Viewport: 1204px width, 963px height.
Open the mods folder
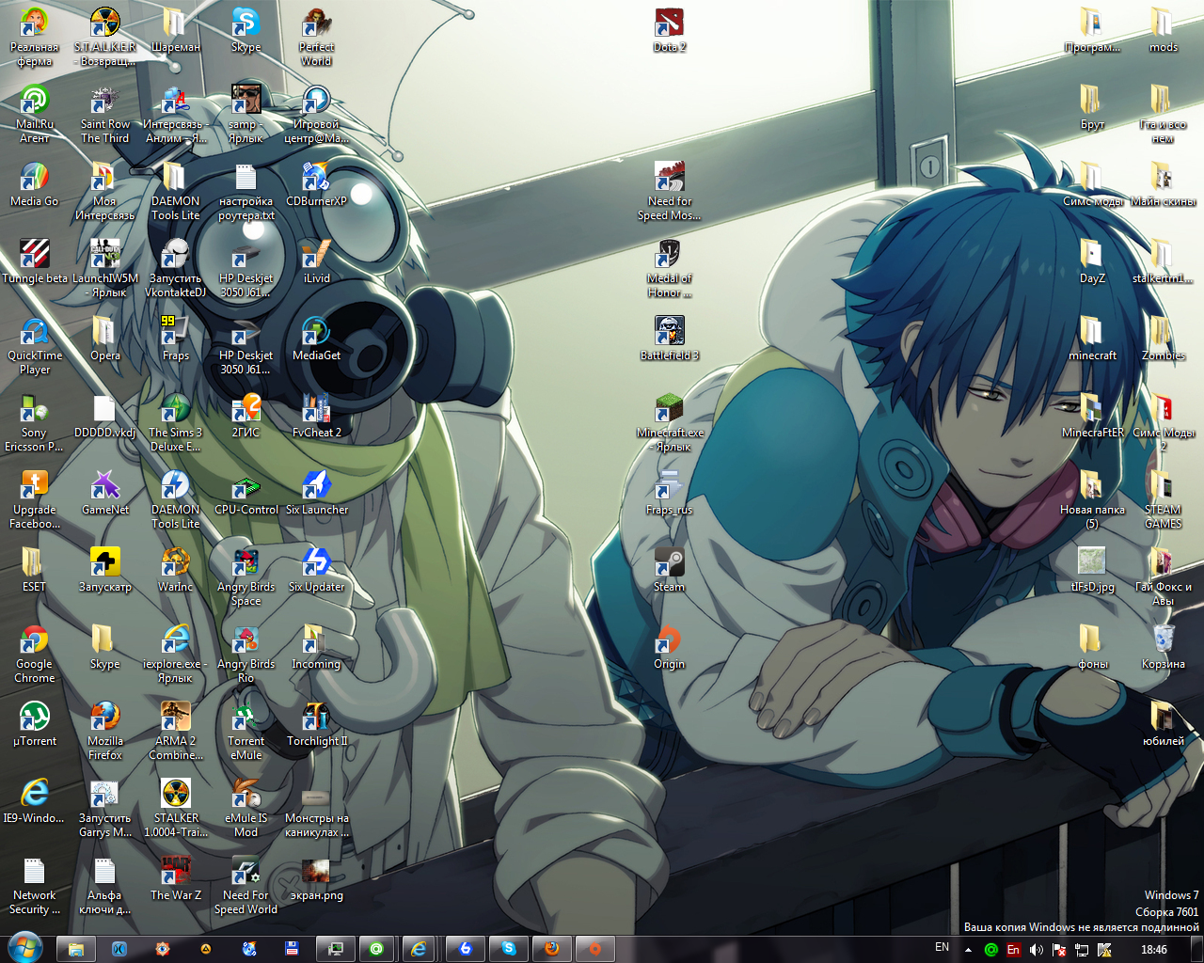click(x=1163, y=29)
